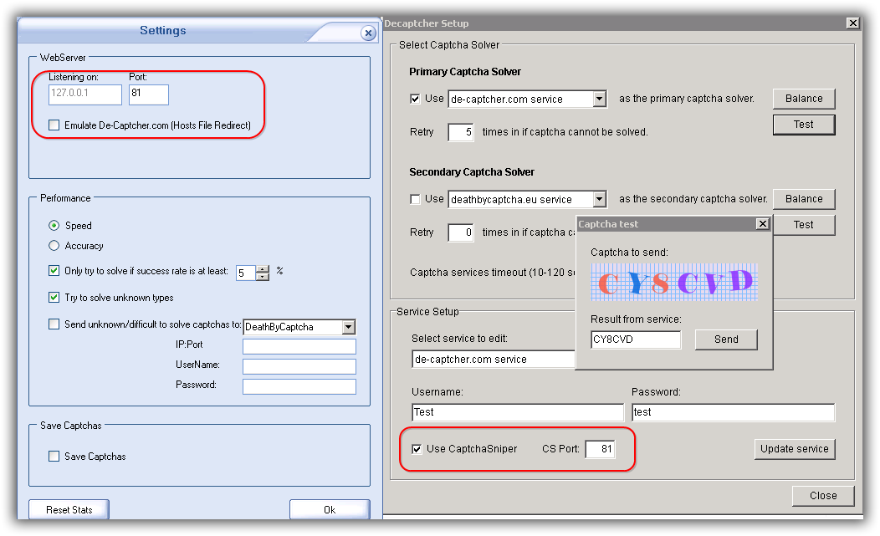Click the IP:Port input field
The image size is (880, 536).
click(299, 346)
